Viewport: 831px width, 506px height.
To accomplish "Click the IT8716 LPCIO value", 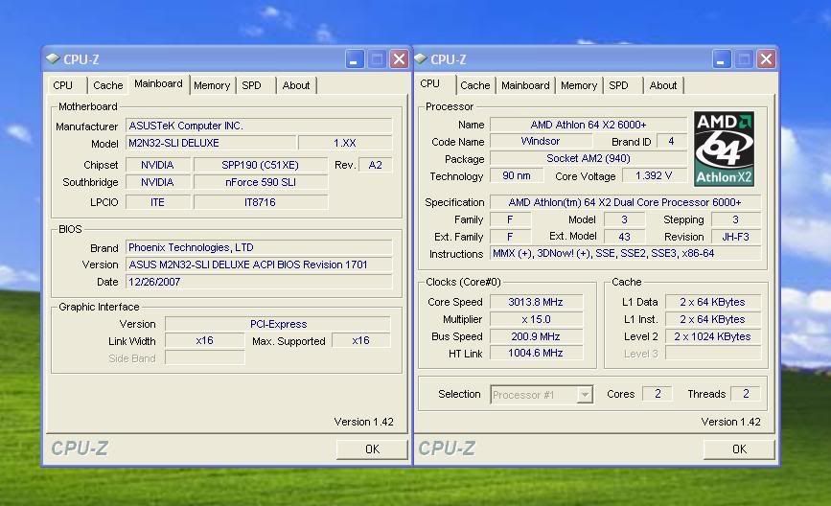I will coord(260,202).
